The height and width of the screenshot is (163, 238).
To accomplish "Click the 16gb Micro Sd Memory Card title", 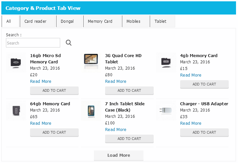I will (45, 59).
